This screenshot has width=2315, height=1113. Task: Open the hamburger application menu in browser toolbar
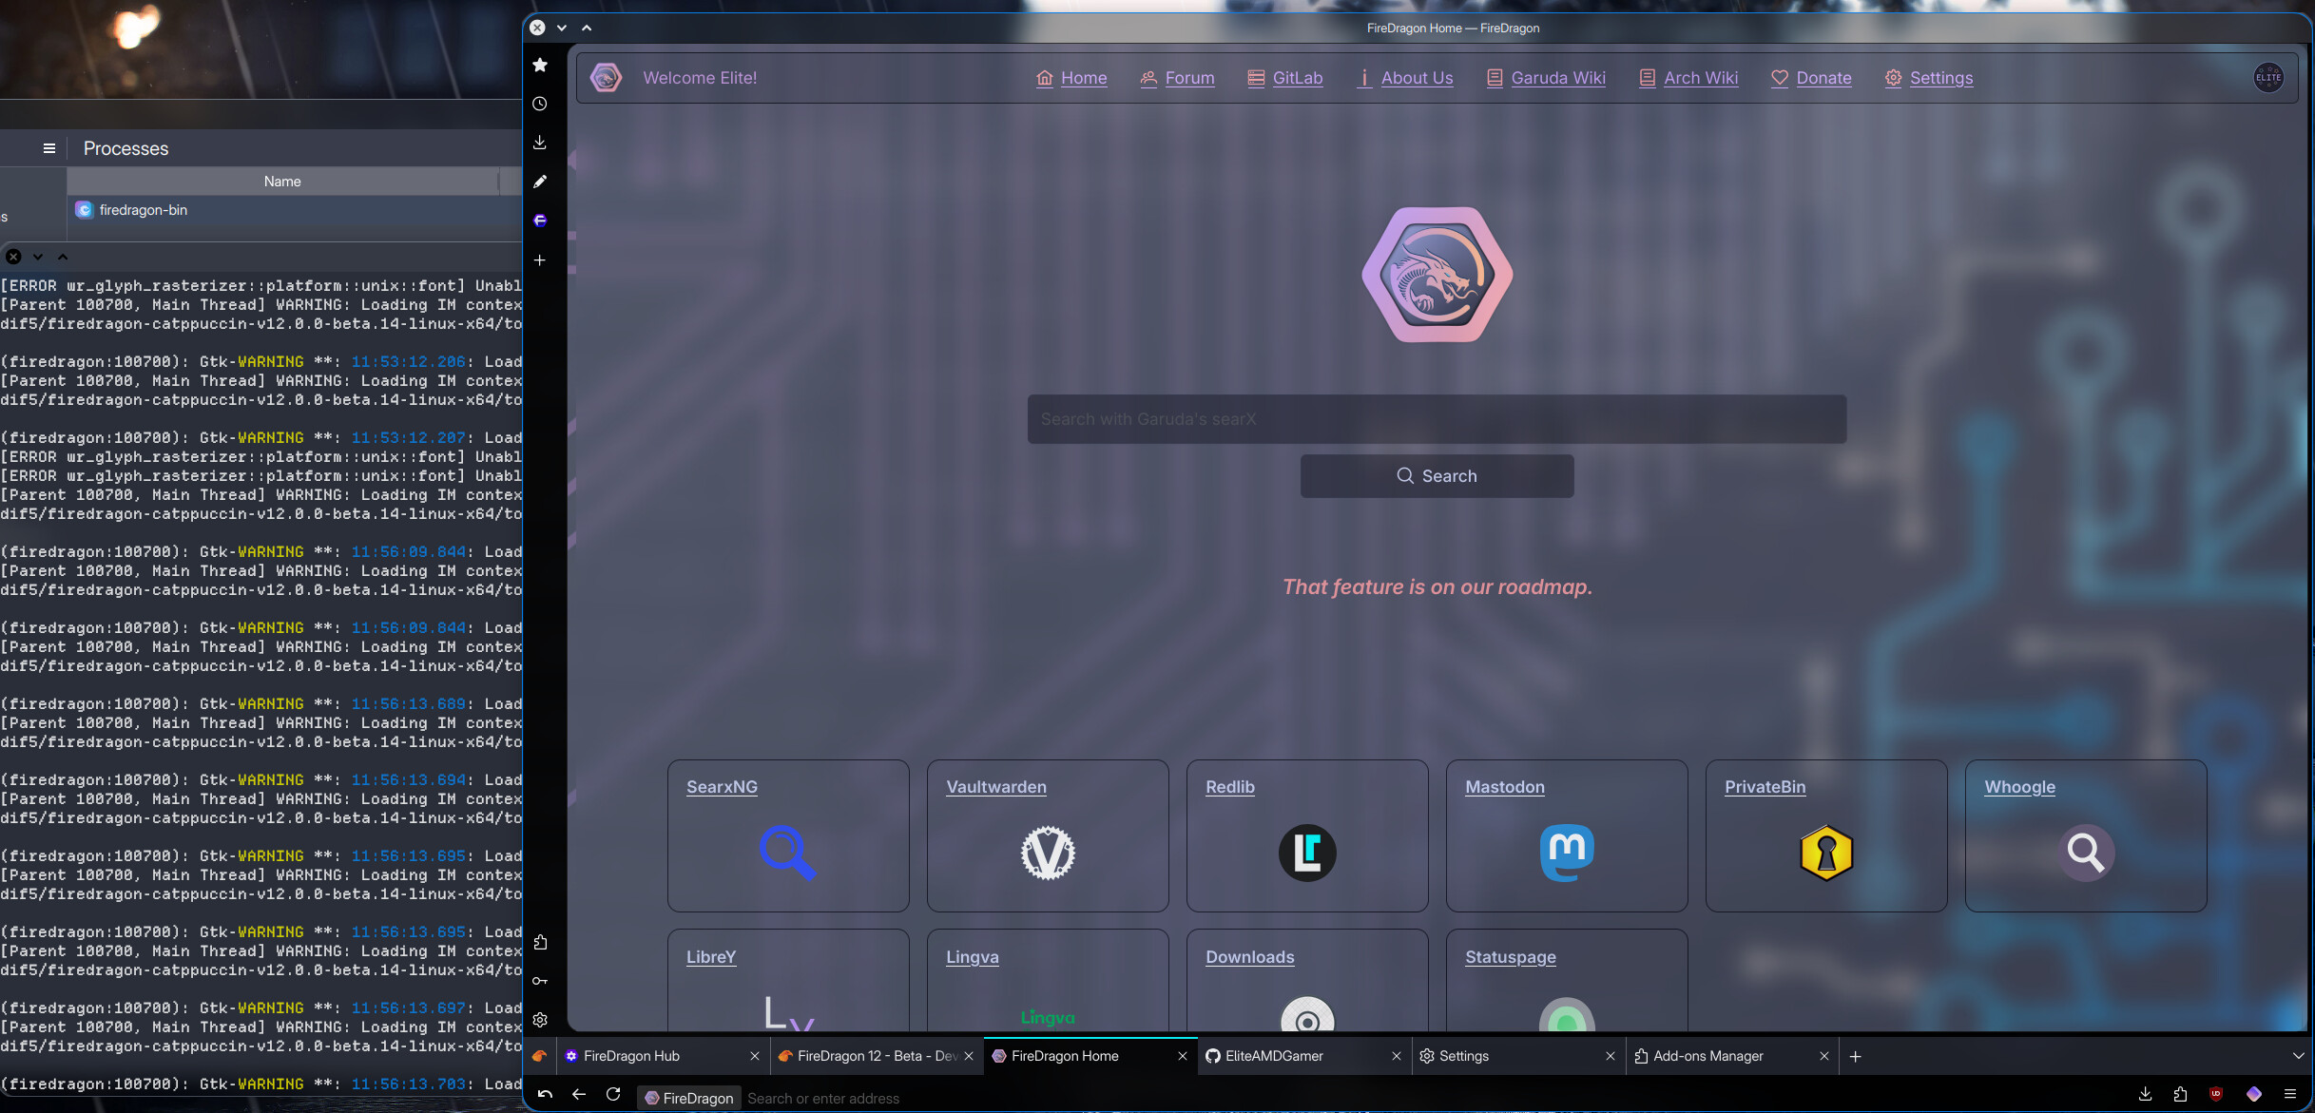pyautogui.click(x=2289, y=1094)
